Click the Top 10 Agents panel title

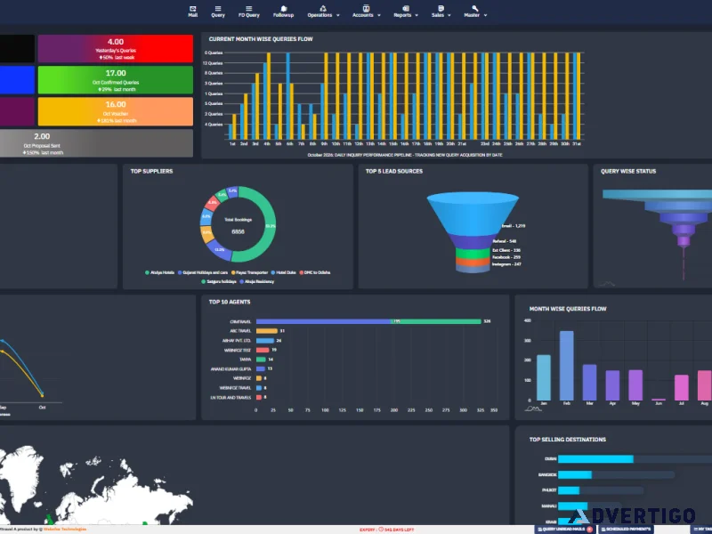click(230, 302)
